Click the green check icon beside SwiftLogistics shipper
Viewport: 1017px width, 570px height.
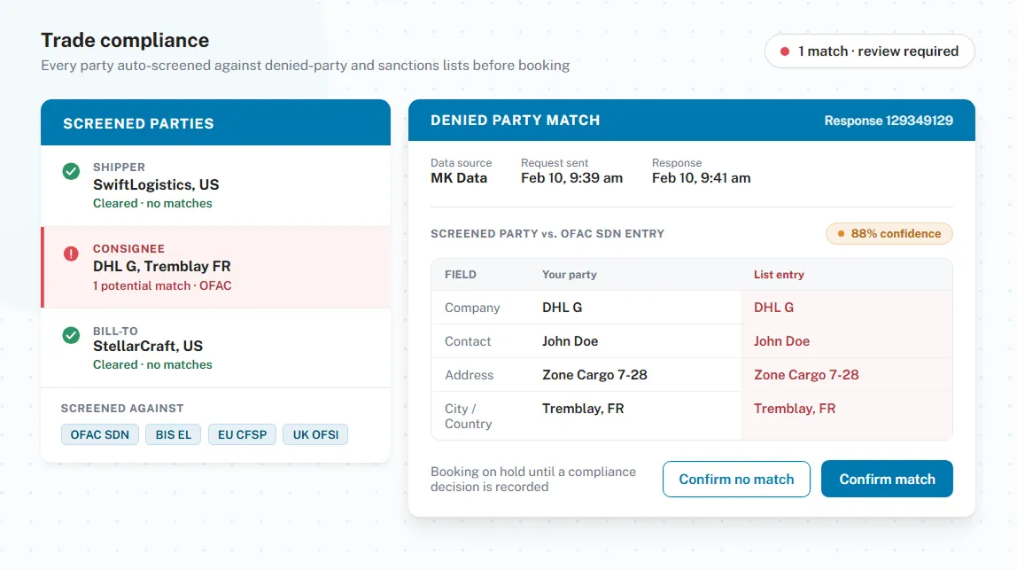coord(72,171)
